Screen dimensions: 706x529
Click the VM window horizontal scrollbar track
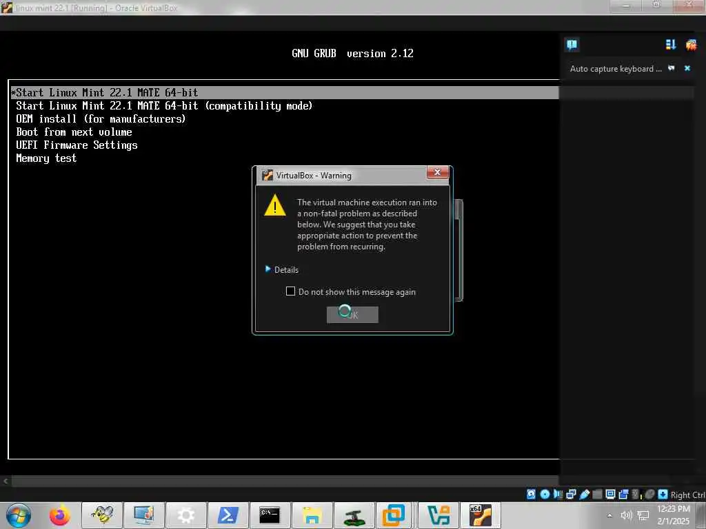tap(285, 481)
